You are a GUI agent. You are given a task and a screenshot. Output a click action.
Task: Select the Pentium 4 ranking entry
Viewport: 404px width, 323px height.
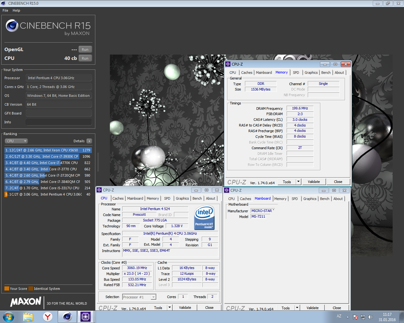point(48,194)
